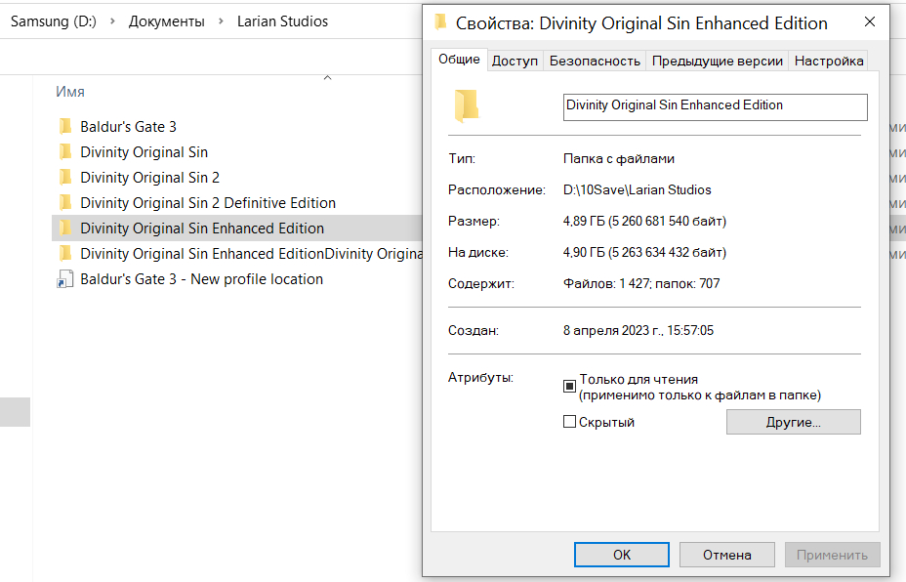Click chevron after Samsung (D:) in breadcrumb

112,21
